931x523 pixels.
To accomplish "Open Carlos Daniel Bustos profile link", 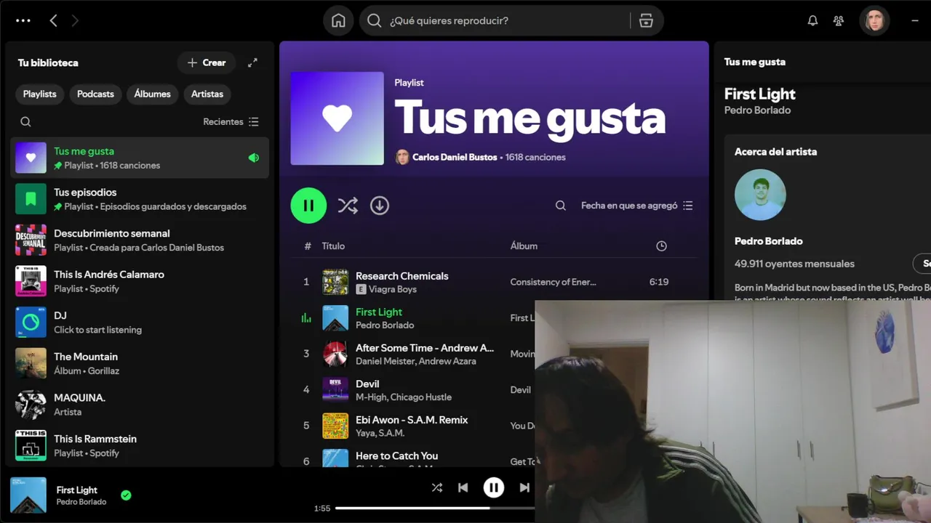I will (455, 157).
